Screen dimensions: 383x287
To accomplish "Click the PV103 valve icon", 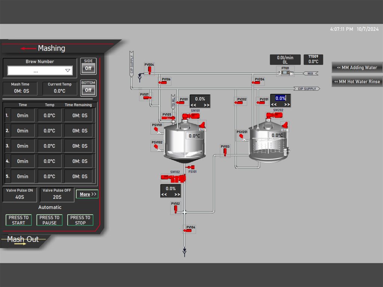I will tap(225, 152).
